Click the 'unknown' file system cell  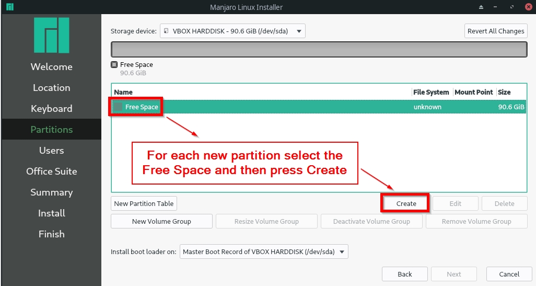pos(427,107)
